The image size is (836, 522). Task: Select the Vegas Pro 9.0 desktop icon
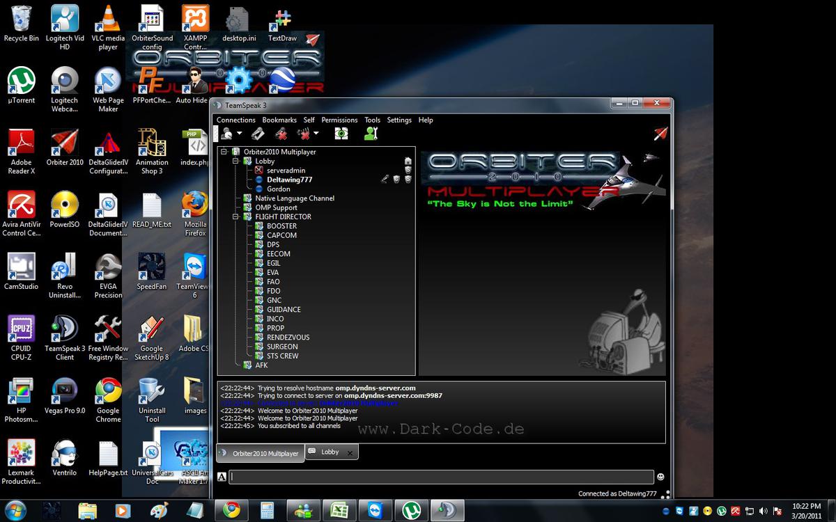click(x=65, y=396)
